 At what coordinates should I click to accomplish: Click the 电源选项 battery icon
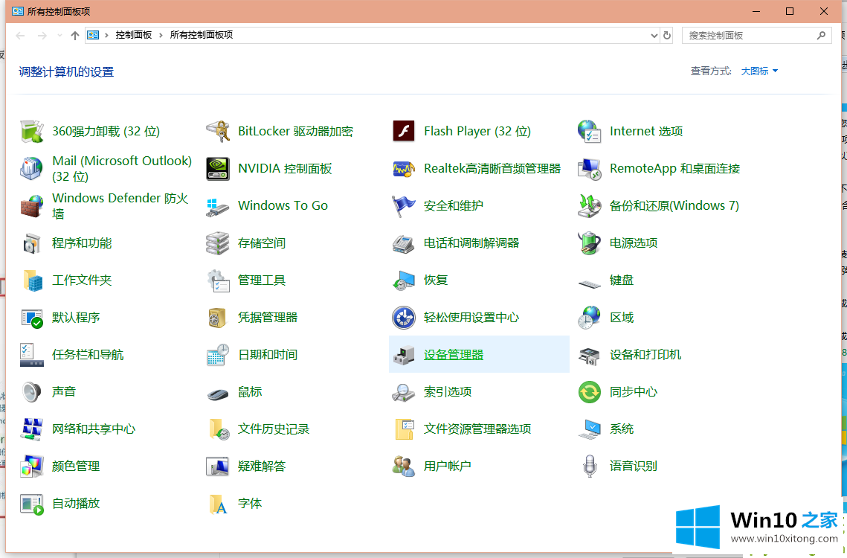[x=590, y=243]
